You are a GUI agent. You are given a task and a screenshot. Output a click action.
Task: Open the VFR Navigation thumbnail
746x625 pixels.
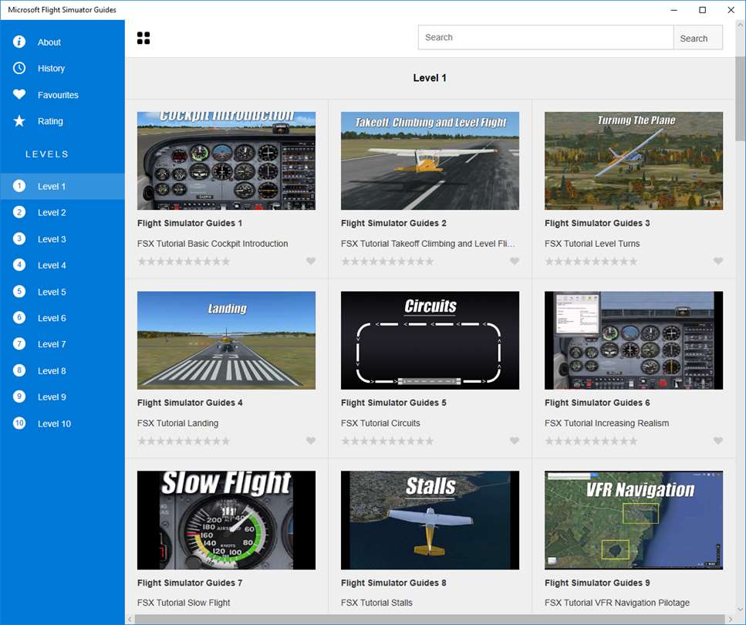tap(633, 520)
